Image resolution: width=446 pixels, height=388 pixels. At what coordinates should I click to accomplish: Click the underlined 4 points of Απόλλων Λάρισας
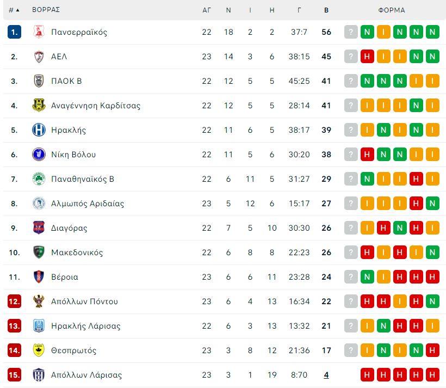pyautogui.click(x=326, y=375)
